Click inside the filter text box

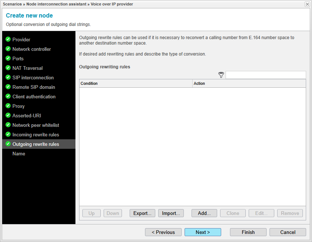click(x=266, y=75)
